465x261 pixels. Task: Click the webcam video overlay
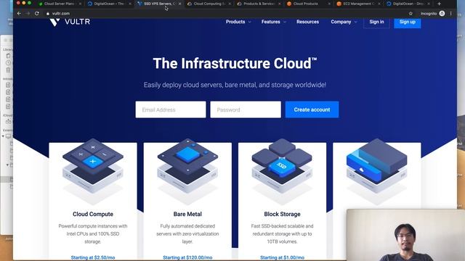point(405,235)
